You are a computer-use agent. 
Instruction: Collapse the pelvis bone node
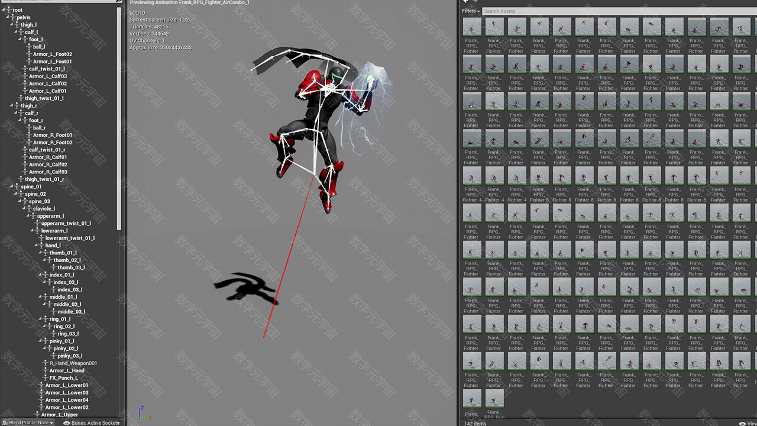[x=8, y=17]
